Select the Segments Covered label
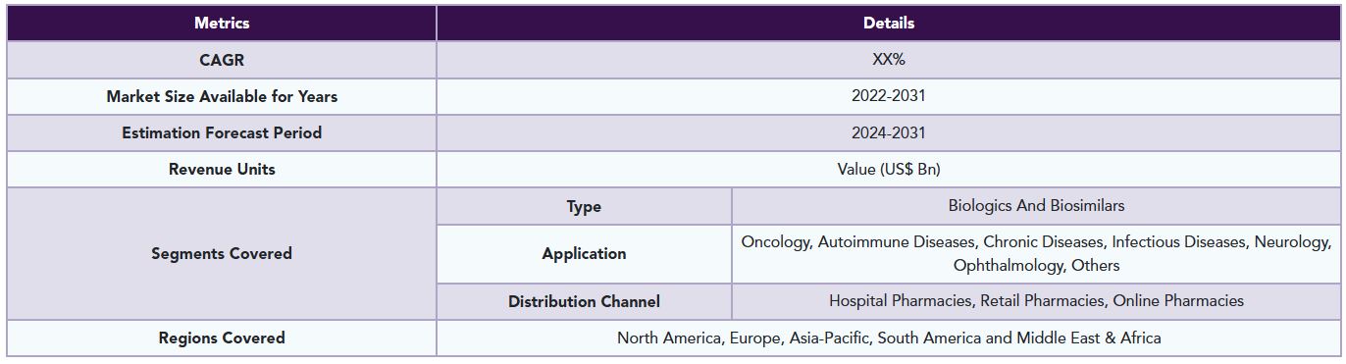1346x364 pixels. [x=222, y=253]
